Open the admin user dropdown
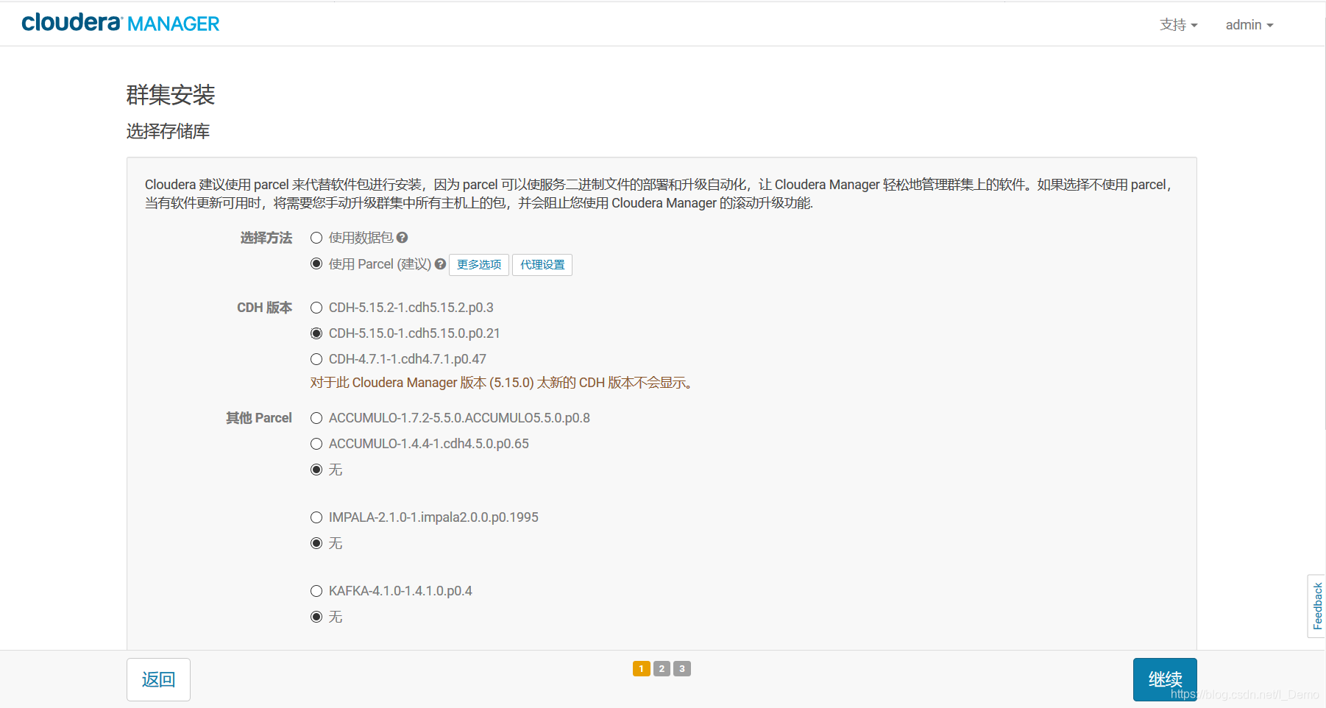Image resolution: width=1326 pixels, height=708 pixels. pos(1249,25)
